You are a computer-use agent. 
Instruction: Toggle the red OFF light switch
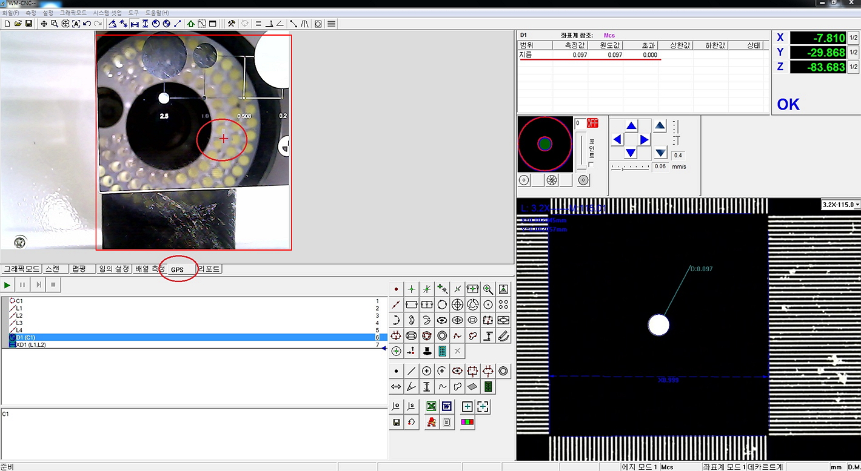tap(592, 123)
